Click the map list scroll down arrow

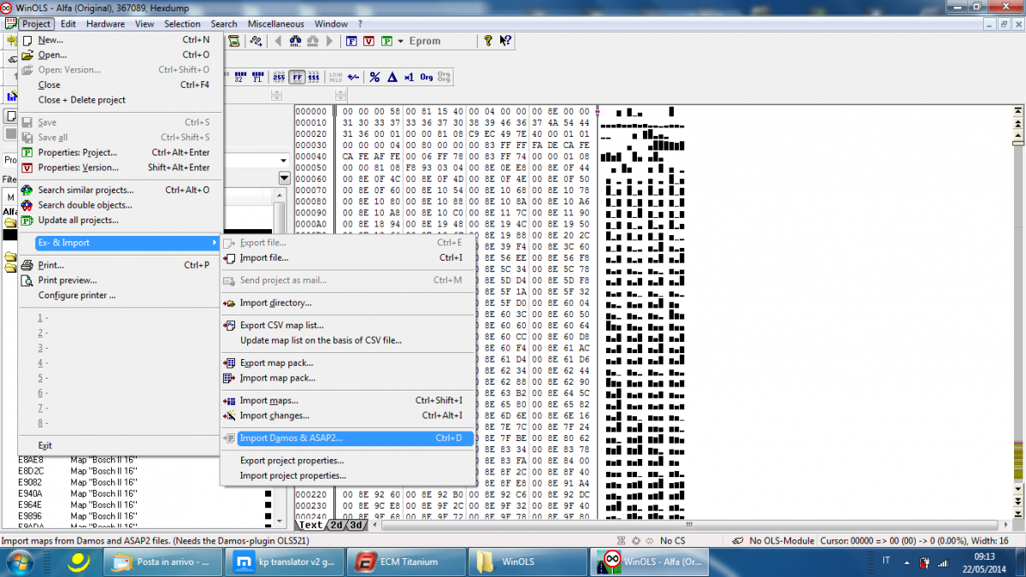coord(280,520)
